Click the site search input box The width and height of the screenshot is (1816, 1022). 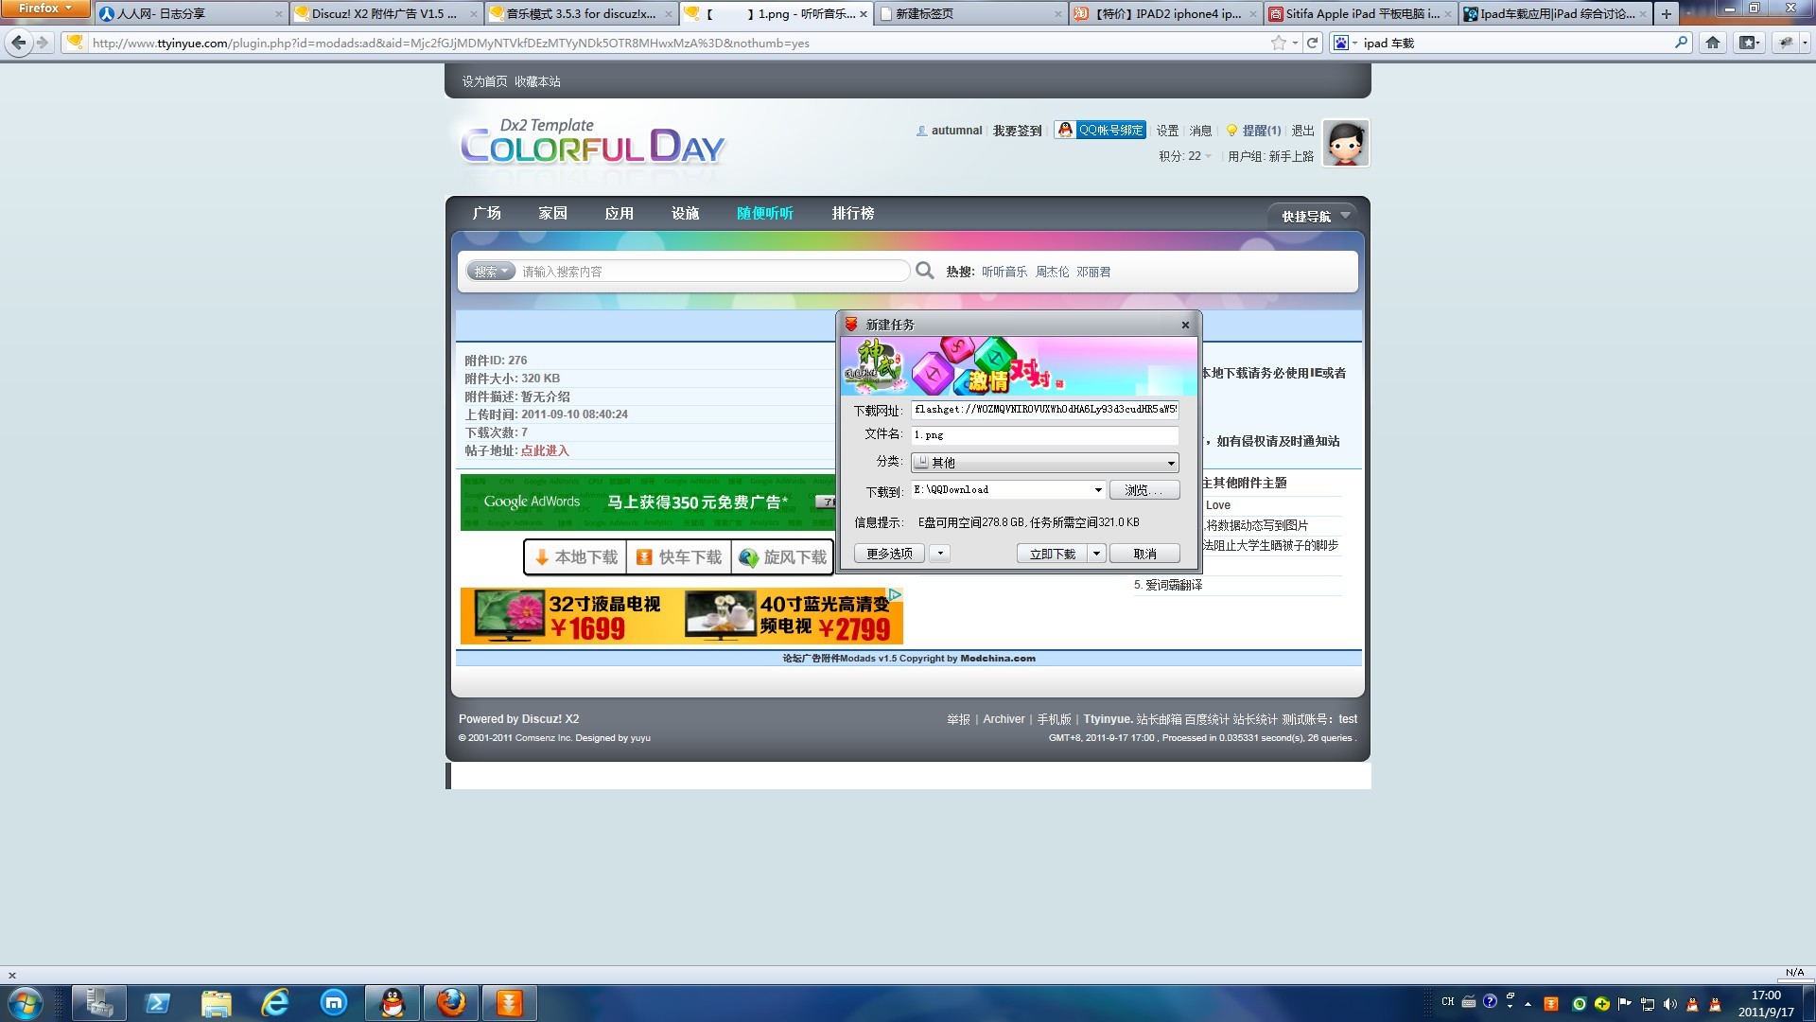point(713,272)
